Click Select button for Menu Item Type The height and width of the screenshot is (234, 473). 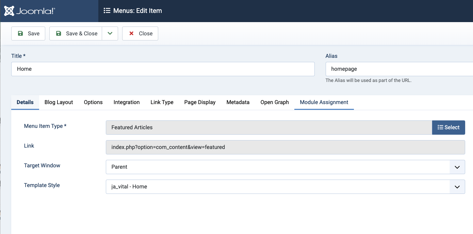click(448, 127)
